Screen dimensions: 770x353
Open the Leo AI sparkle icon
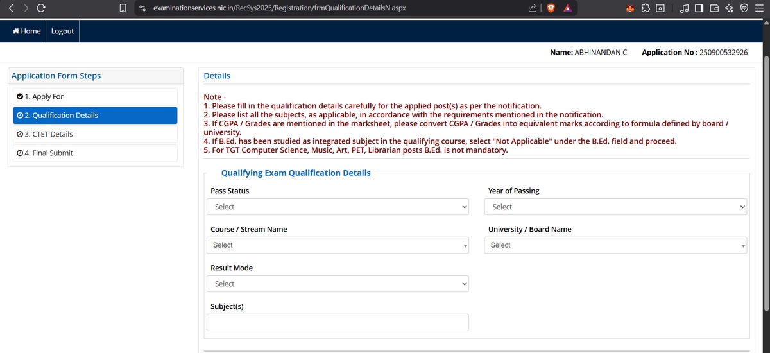(729, 8)
